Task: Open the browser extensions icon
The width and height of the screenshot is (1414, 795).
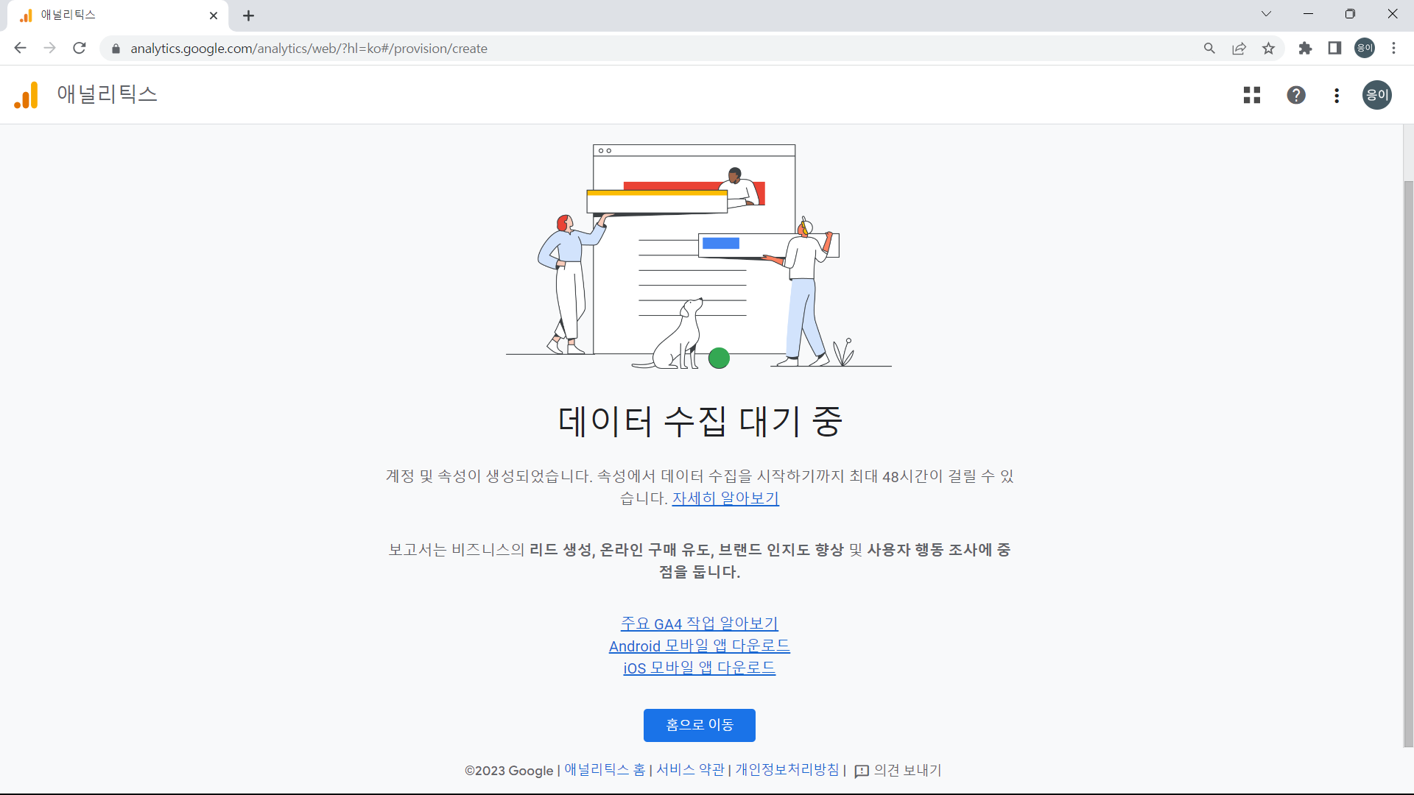Action: point(1305,48)
